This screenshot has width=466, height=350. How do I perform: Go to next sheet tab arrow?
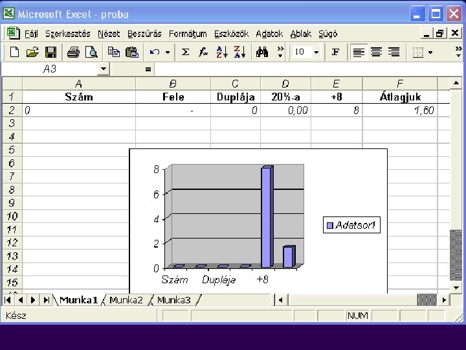point(33,300)
